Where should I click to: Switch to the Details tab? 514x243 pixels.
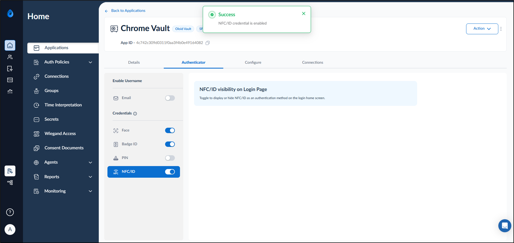click(x=134, y=62)
